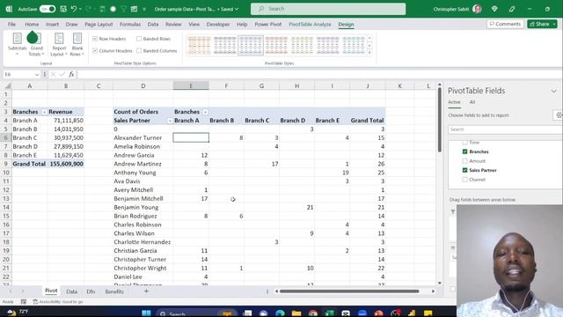This screenshot has width=563, height=317.
Task: Check the Amount field checkbox
Action: (465, 161)
